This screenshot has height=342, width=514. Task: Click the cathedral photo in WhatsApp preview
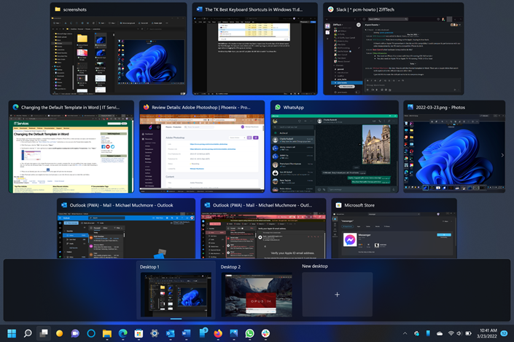376,144
